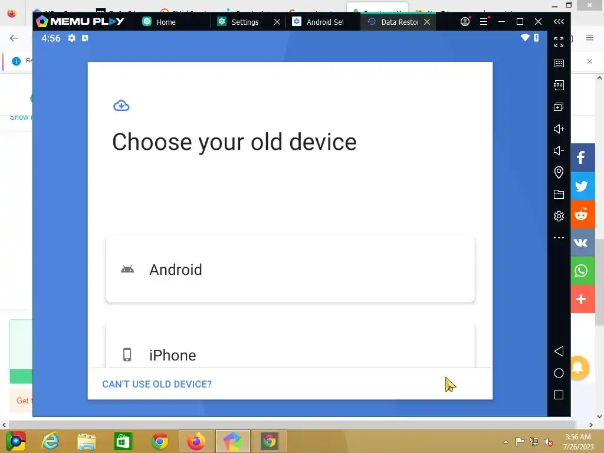Install an APK via sidebar icon
The width and height of the screenshot is (604, 453).
[x=559, y=85]
